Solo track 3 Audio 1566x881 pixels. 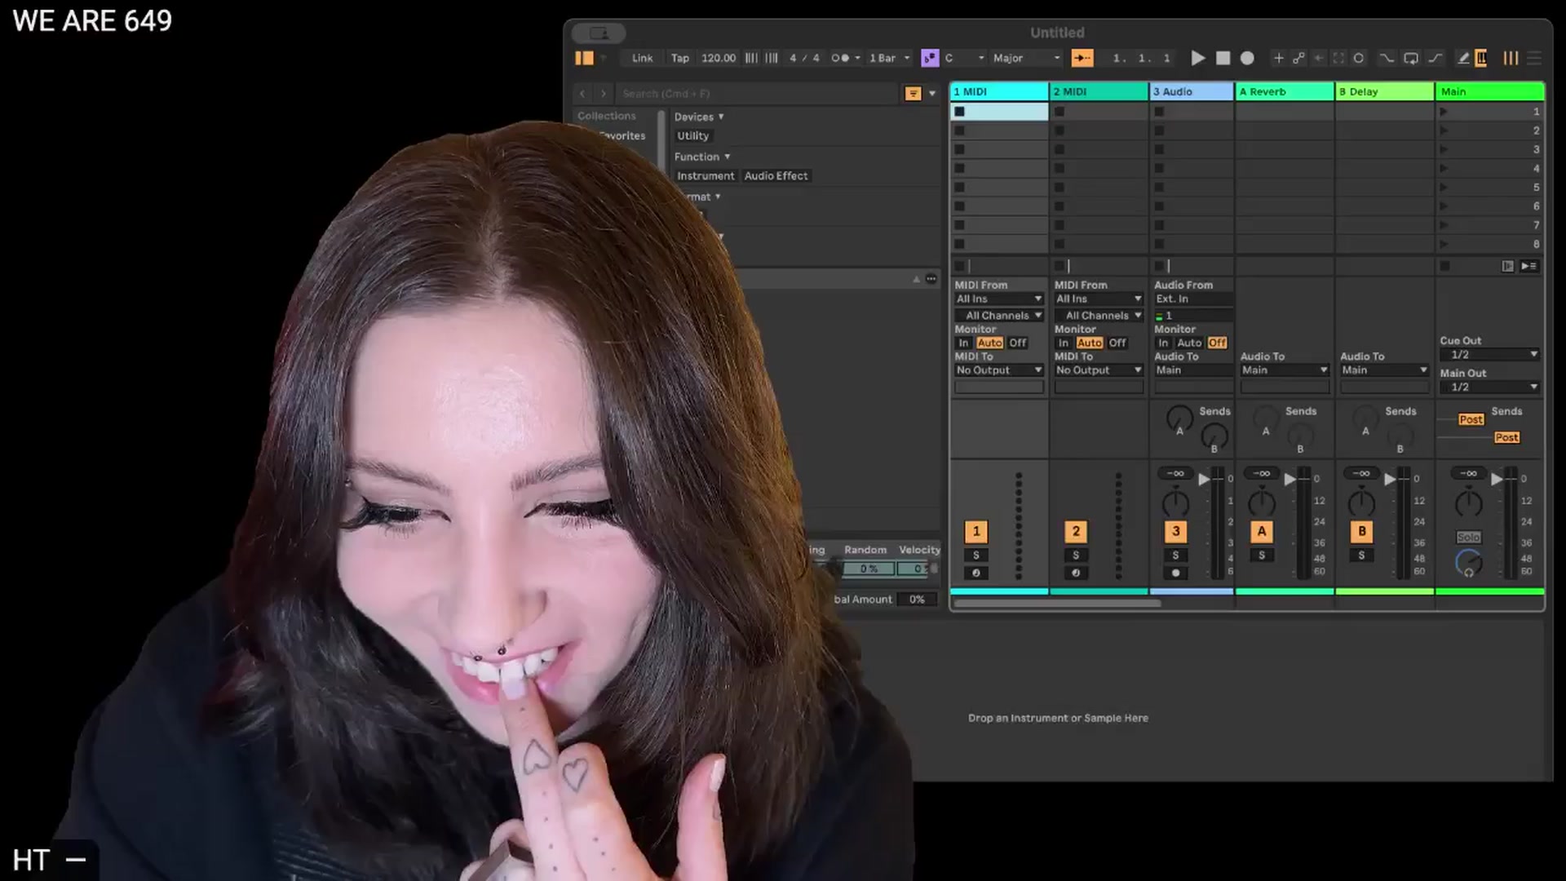(1175, 556)
